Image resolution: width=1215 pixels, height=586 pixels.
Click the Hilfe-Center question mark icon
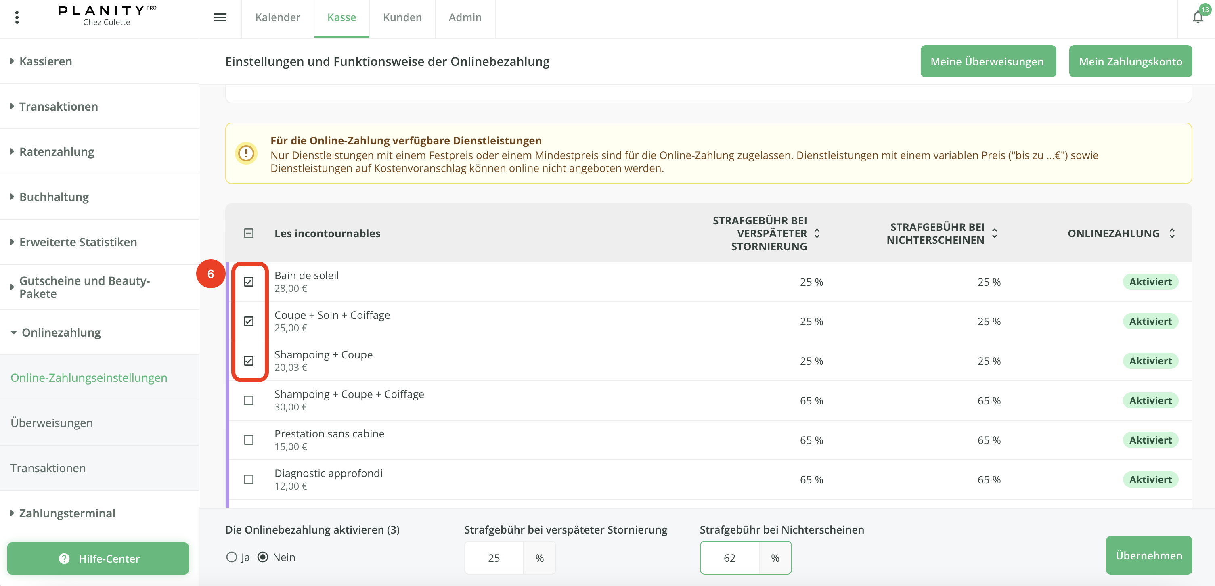[x=64, y=558]
